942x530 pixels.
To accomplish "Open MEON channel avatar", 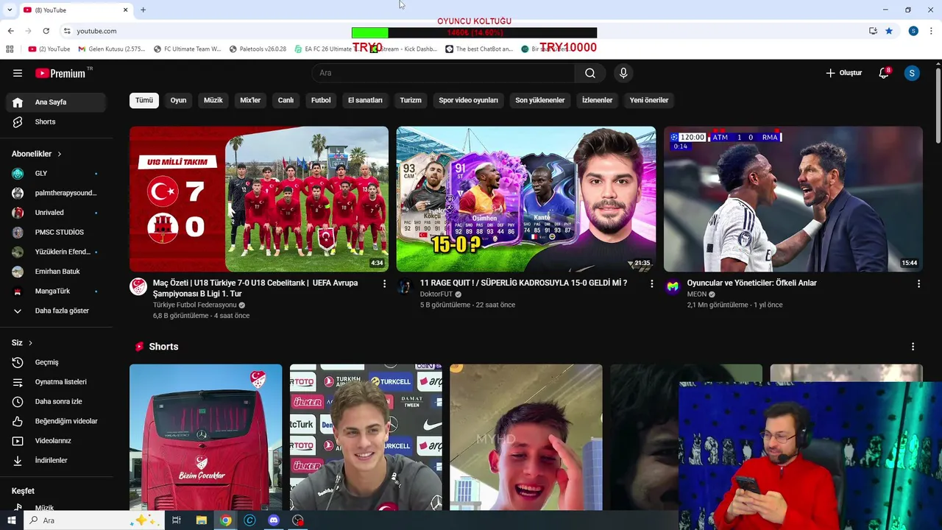I will [673, 287].
